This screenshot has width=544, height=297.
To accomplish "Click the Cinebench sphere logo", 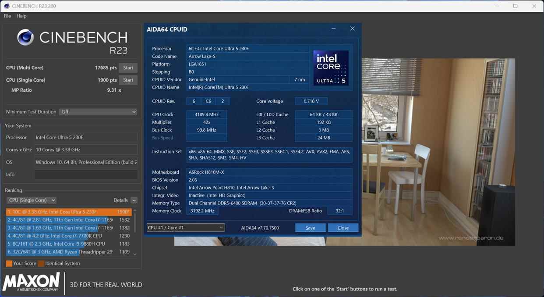I will coord(25,38).
